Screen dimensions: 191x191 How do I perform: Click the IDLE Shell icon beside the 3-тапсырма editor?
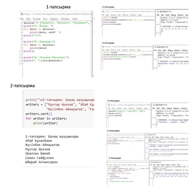coord(158,11)
